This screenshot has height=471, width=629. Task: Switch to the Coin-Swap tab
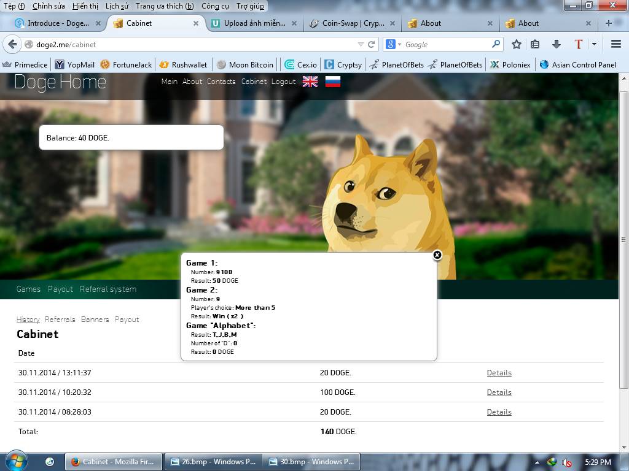[353, 23]
